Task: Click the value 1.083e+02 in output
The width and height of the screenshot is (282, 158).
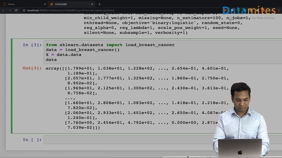Action: (140, 103)
